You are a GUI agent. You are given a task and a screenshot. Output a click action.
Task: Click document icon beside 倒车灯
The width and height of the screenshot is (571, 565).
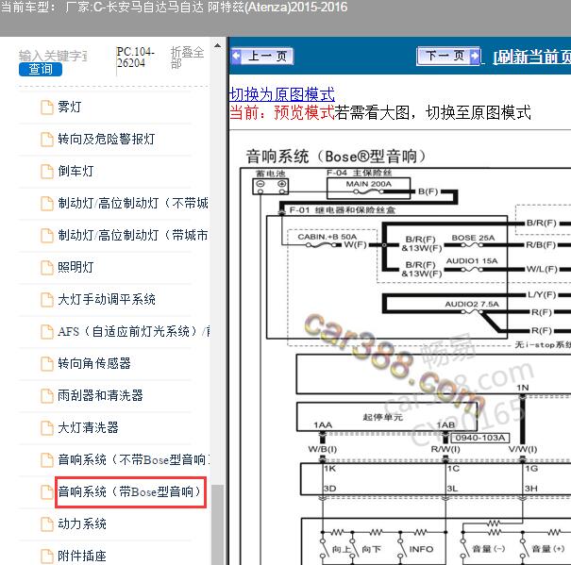[46, 172]
